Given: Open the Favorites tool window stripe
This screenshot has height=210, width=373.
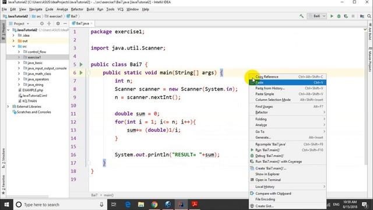Looking at the screenshot, I should (3, 185).
